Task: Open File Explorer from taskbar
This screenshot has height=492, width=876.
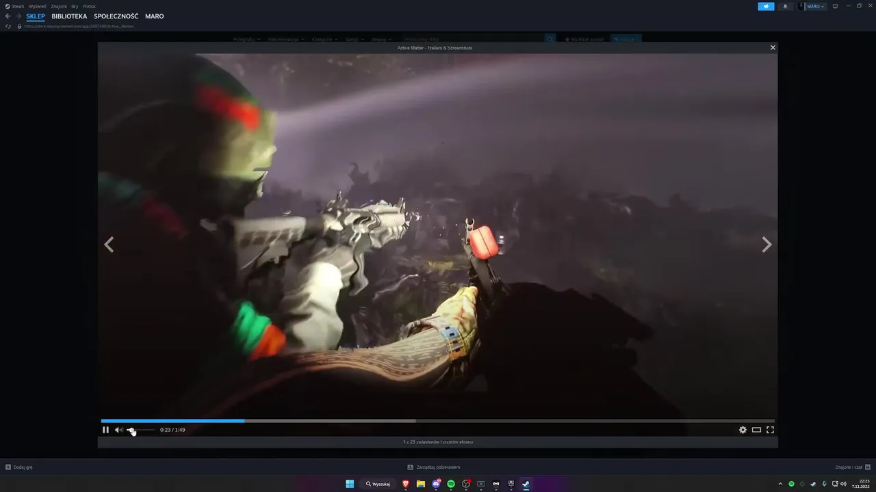Action: pos(421,484)
